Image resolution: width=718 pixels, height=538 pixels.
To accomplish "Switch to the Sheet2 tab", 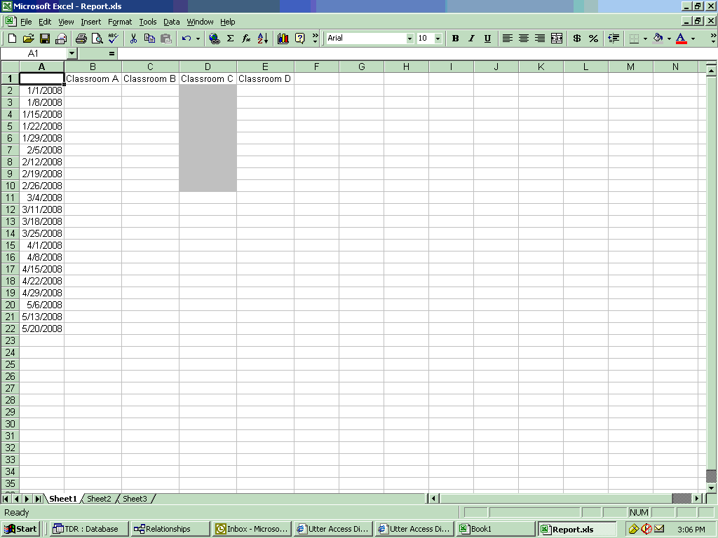I will [99, 499].
